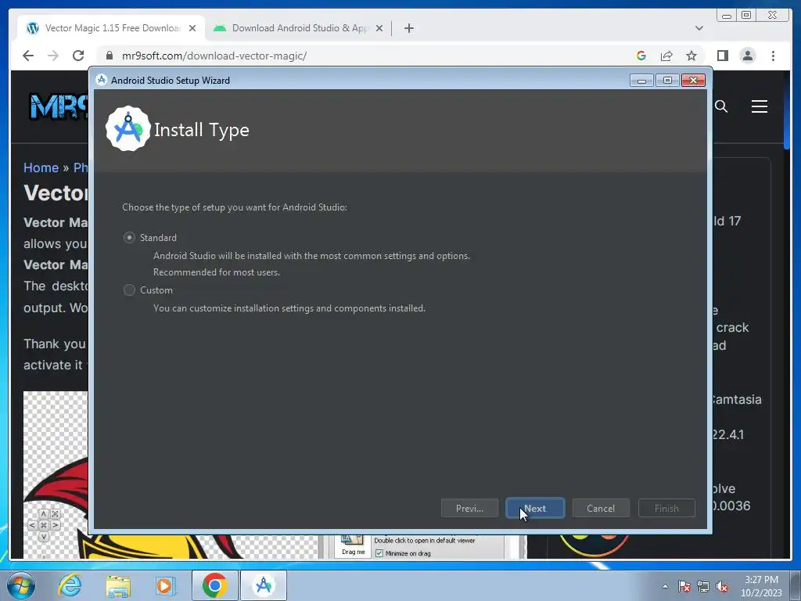
Task: Click Next in the Setup Wizard
Action: click(535, 509)
